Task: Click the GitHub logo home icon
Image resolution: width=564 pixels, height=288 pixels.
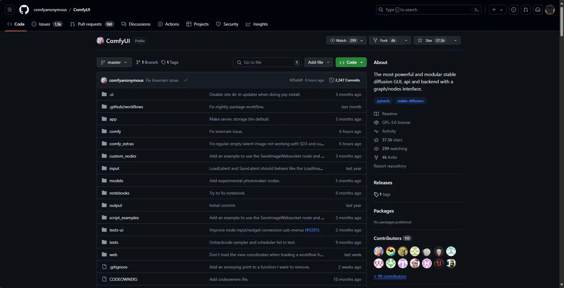Action: point(24,10)
